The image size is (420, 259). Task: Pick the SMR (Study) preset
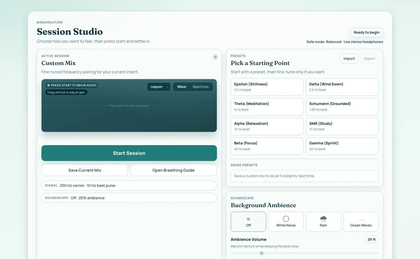pyautogui.click(x=342, y=126)
